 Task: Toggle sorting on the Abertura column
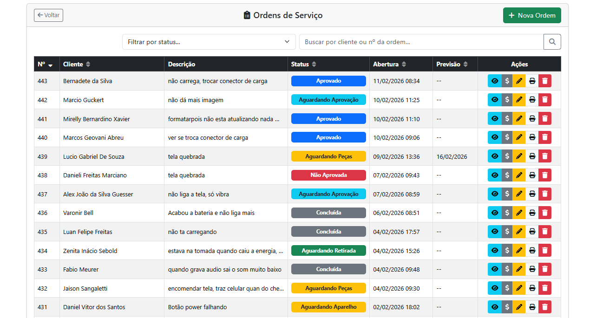click(x=403, y=64)
